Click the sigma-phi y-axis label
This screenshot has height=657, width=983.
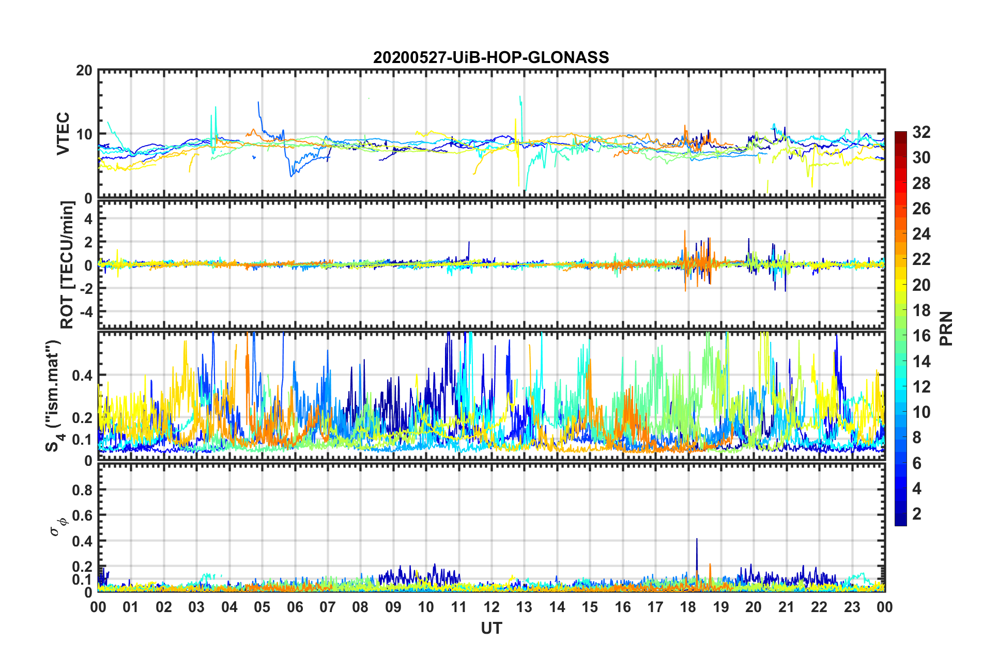tap(59, 527)
